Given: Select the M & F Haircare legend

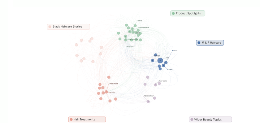Looking at the screenshot, I should [x=211, y=43].
